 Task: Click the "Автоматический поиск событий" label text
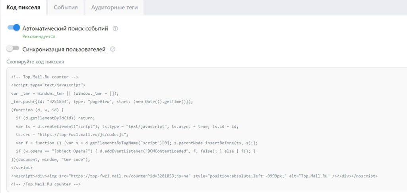[x=65, y=29]
